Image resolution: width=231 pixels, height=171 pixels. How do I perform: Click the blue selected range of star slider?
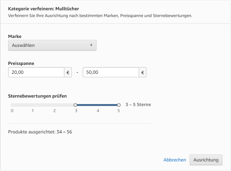coord(97,105)
